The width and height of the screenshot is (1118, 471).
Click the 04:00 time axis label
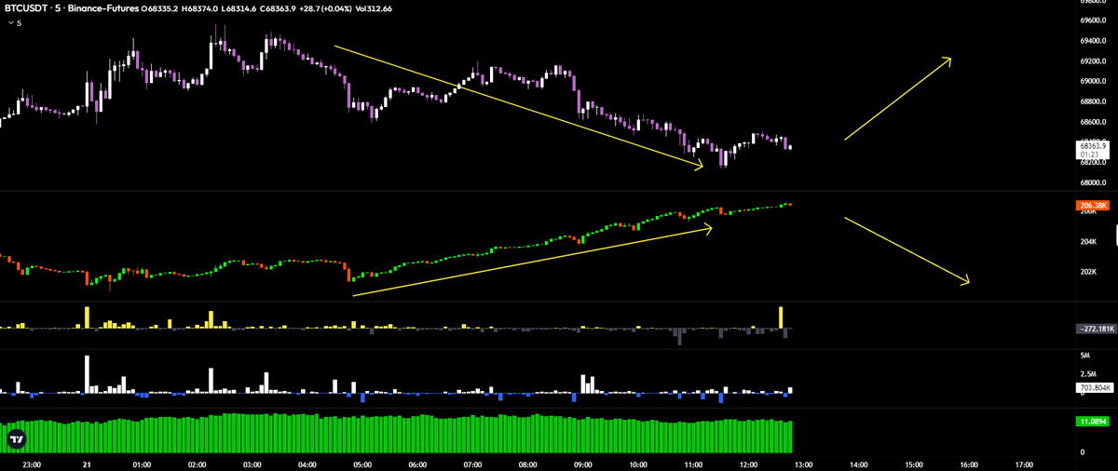click(307, 463)
